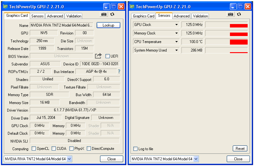Switch to Graphics Card tab in right window
Screen dimensions: 254x166
[143, 16]
